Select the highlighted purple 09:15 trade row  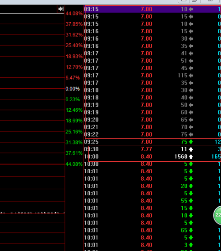tap(152, 9)
